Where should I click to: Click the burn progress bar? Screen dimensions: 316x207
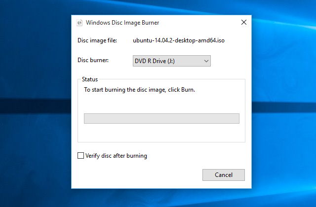(161, 118)
